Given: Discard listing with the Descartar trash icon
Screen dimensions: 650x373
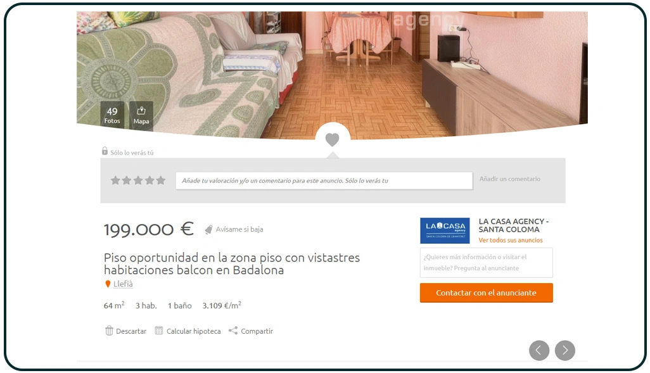Looking at the screenshot, I should [109, 331].
